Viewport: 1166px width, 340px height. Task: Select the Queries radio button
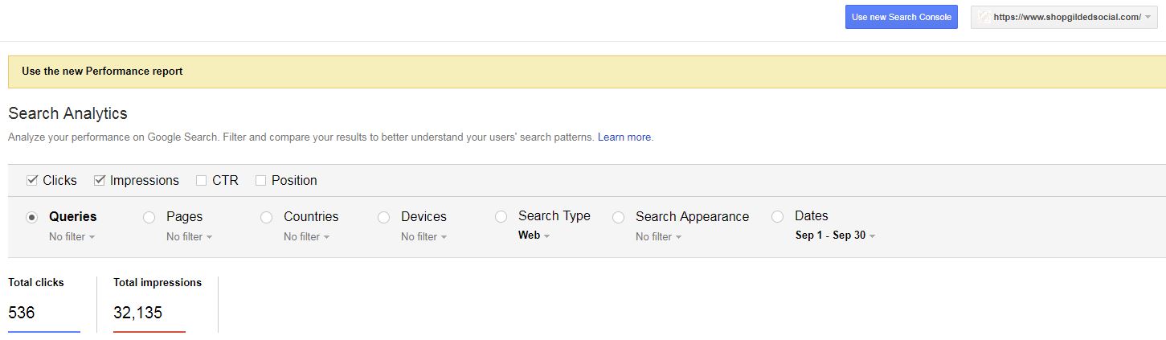click(x=32, y=217)
